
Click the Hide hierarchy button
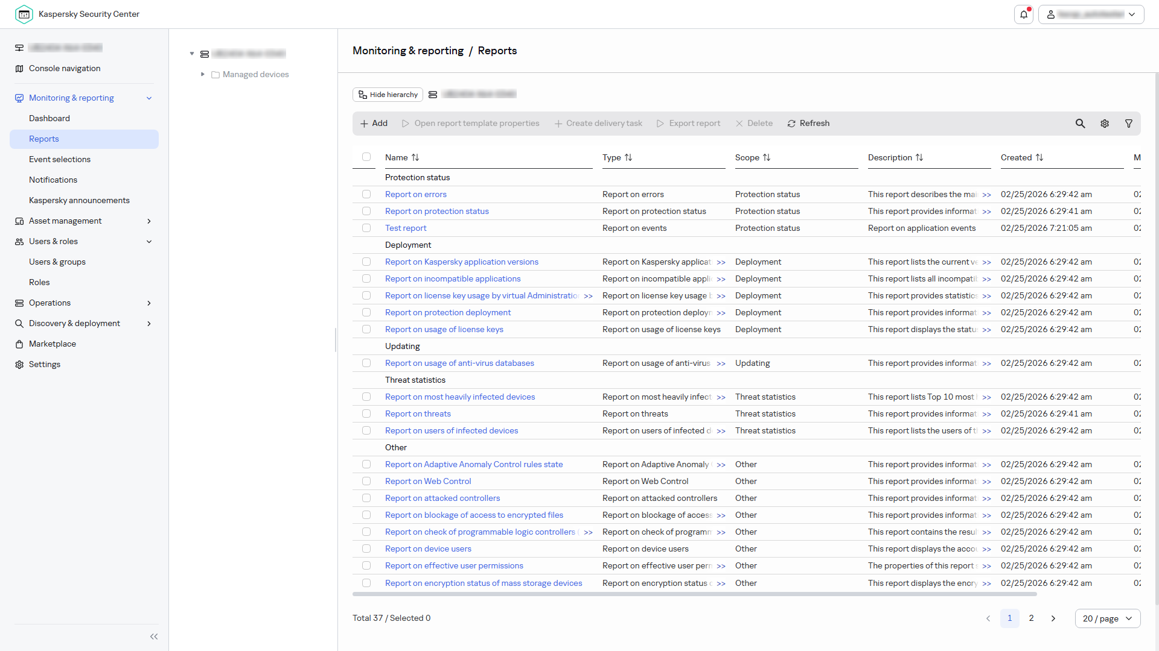[x=388, y=95]
